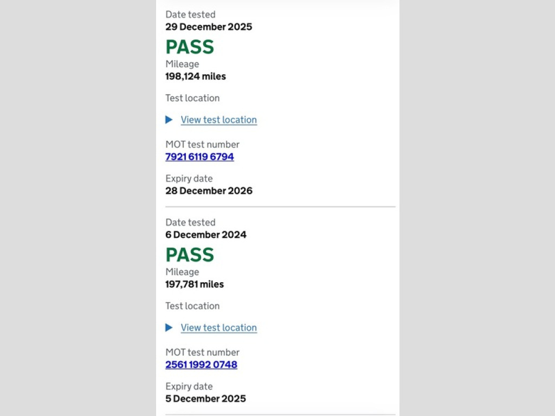The height and width of the screenshot is (416, 555).
Task: Select the expiry date '5 December 2025'
Action: coord(205,399)
